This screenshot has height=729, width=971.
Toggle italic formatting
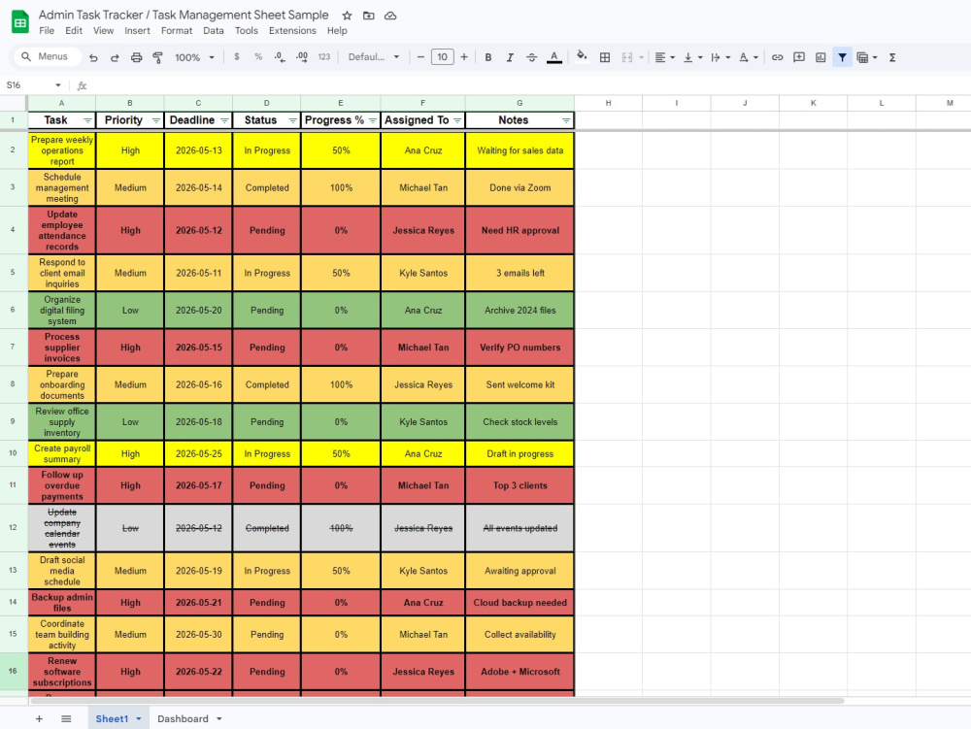[510, 57]
